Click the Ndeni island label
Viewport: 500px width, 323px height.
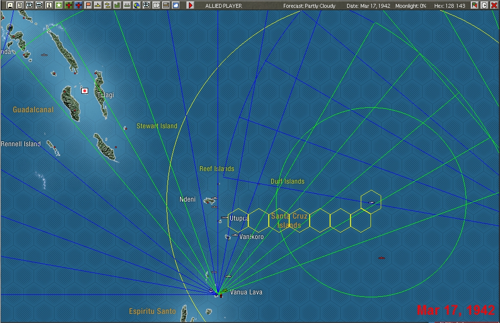[x=187, y=199]
